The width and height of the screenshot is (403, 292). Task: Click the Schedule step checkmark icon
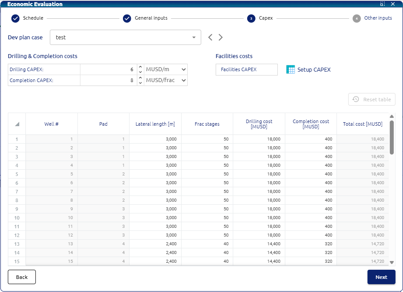click(x=15, y=18)
